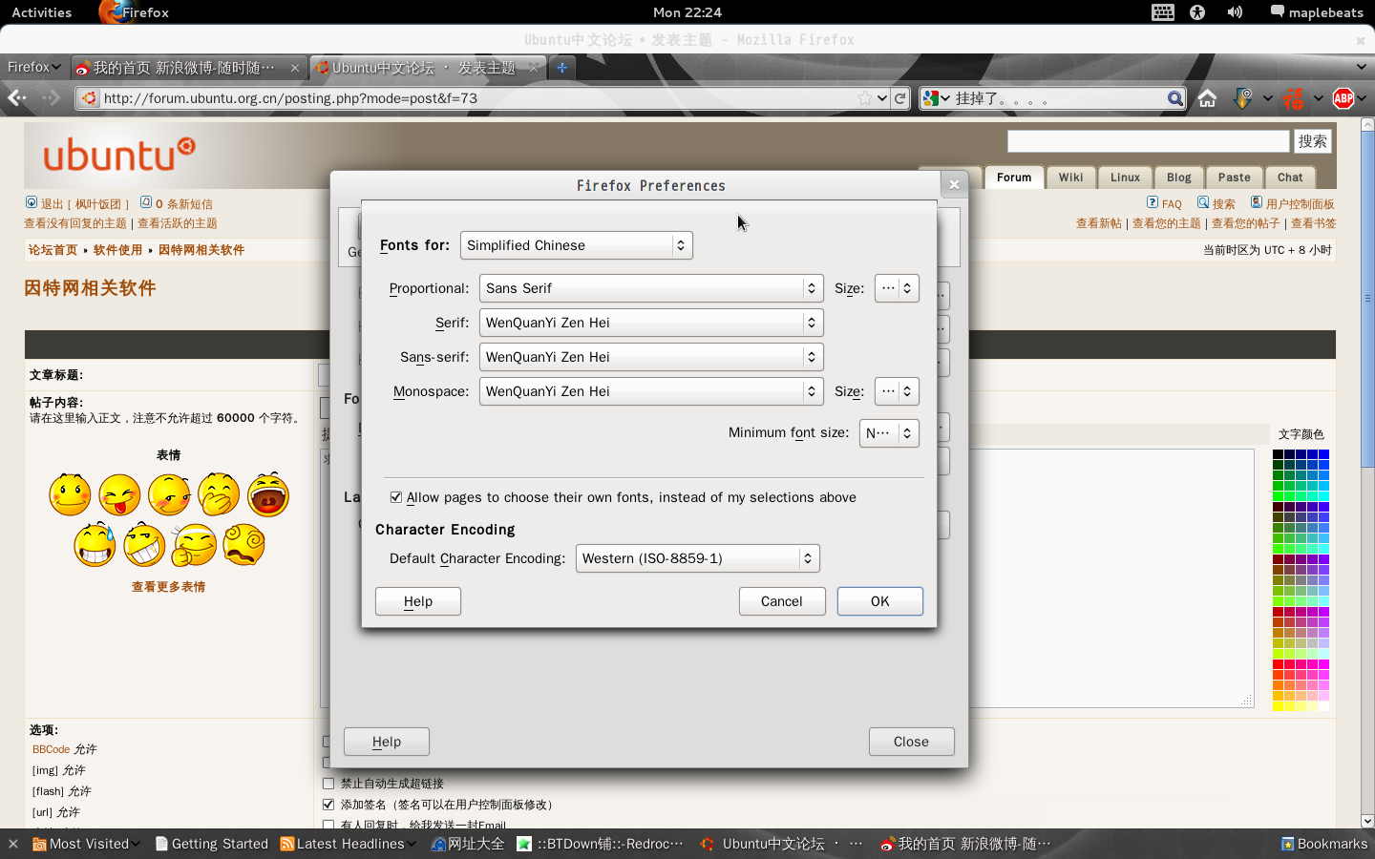1375x859 pixels.
Task: Open the Serif font dropdown
Action: (x=651, y=323)
